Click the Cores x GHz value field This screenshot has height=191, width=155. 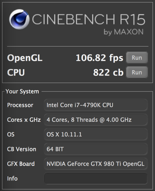coord(95,120)
